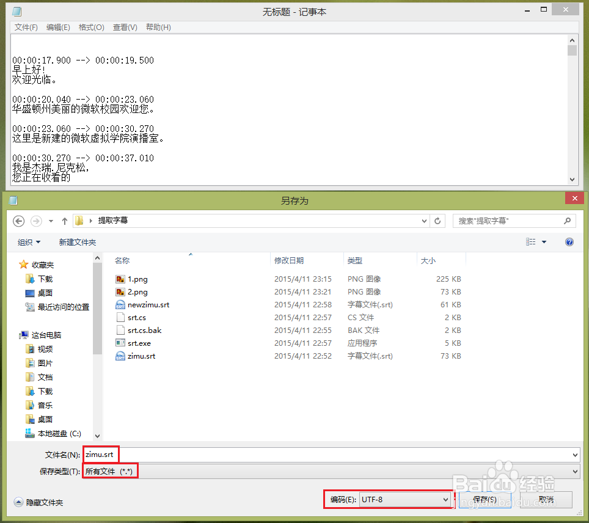
Task: Minimize the Notepad window
Action: (x=527, y=10)
